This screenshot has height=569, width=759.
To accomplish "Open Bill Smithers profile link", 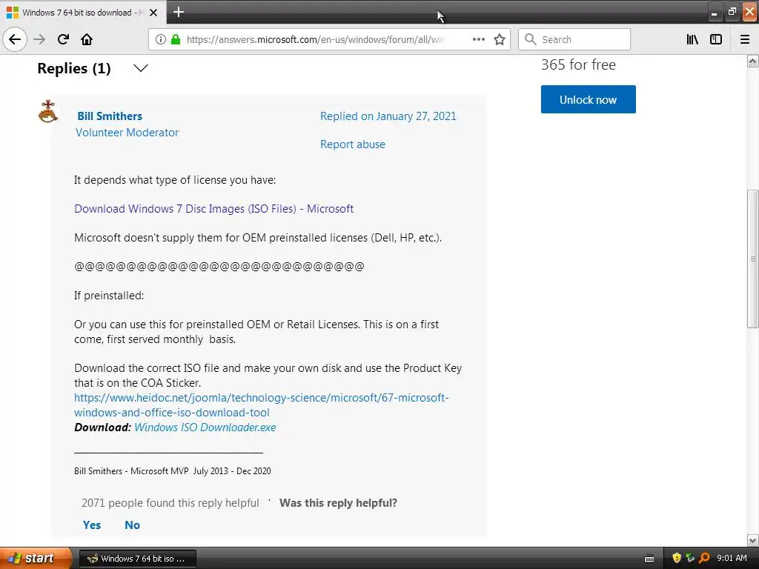I will [110, 116].
